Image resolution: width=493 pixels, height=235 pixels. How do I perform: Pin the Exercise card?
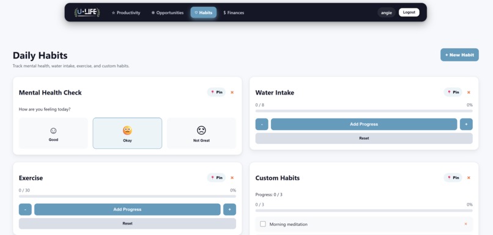point(217,178)
